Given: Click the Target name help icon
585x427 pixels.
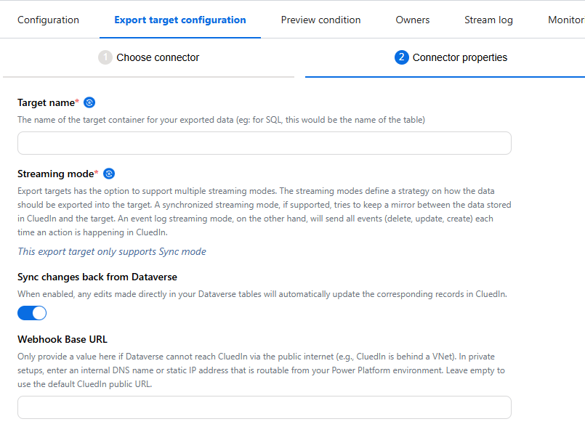Looking at the screenshot, I should click(89, 102).
